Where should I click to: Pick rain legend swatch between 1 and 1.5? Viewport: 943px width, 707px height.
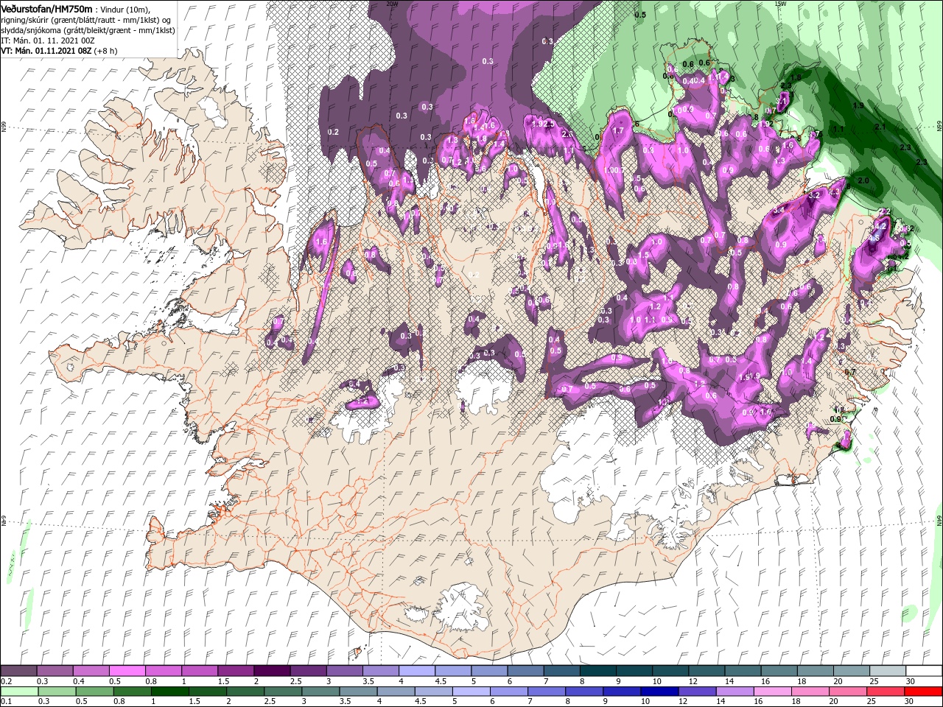click(170, 692)
